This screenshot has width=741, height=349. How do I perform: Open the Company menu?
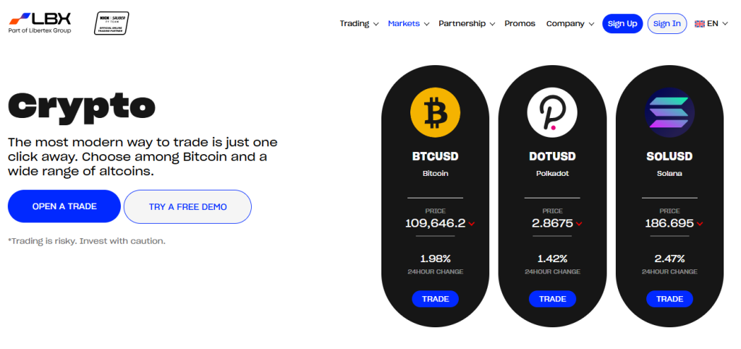click(569, 23)
